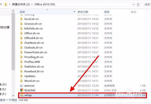Select the setup file name
Image resolution: width=151 pixels, height=104 pixels.
28,95
